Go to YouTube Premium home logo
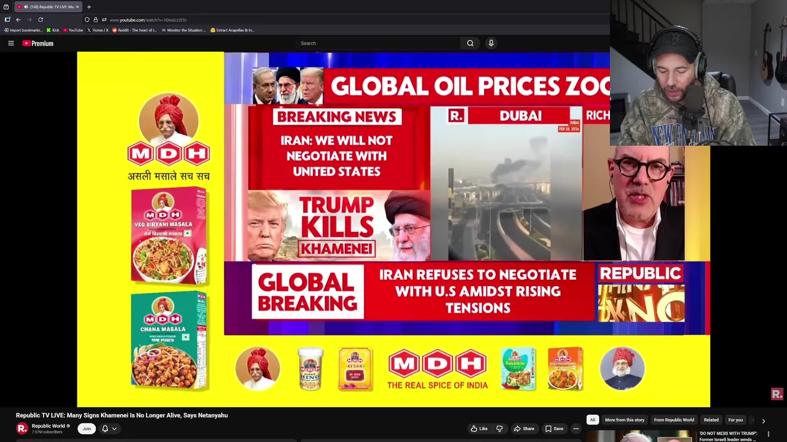 point(38,43)
